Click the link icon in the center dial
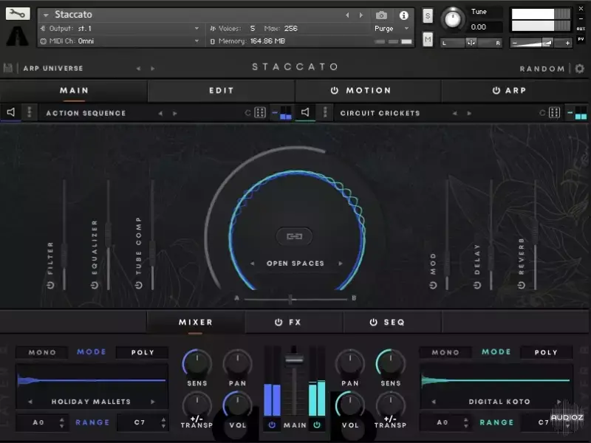 click(x=294, y=236)
